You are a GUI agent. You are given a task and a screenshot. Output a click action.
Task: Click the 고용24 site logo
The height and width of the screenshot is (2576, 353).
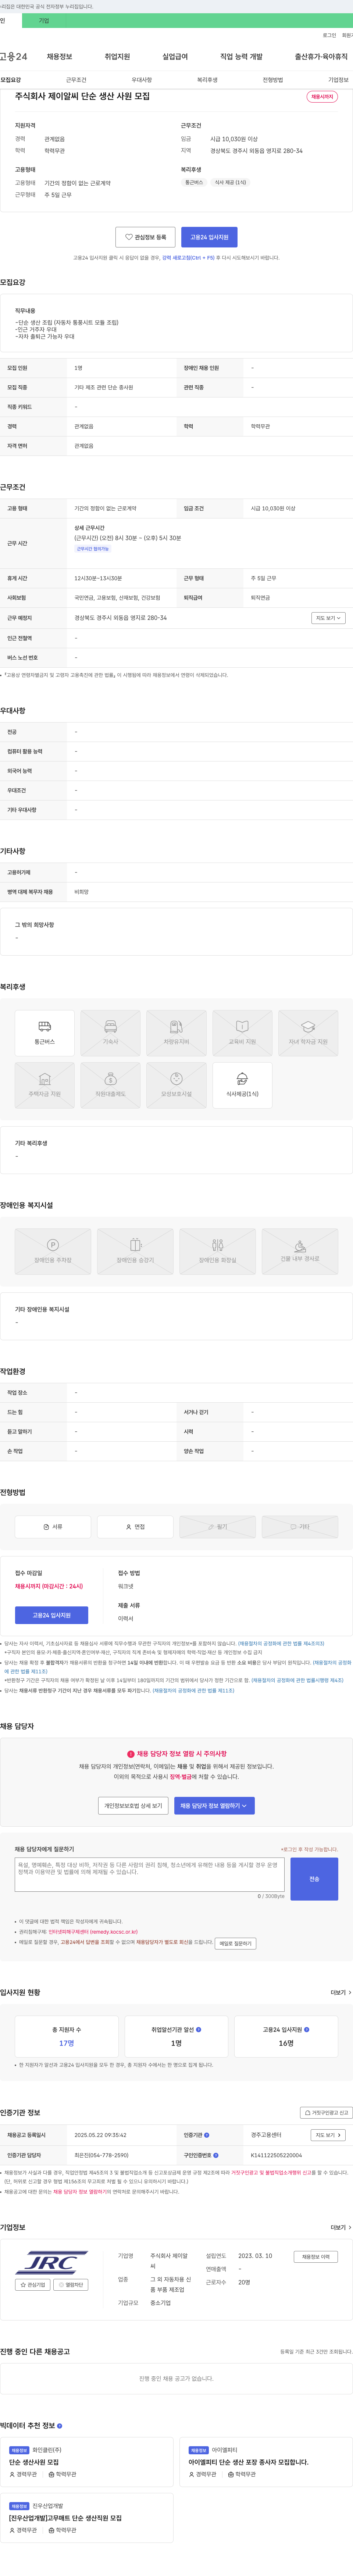[14, 57]
